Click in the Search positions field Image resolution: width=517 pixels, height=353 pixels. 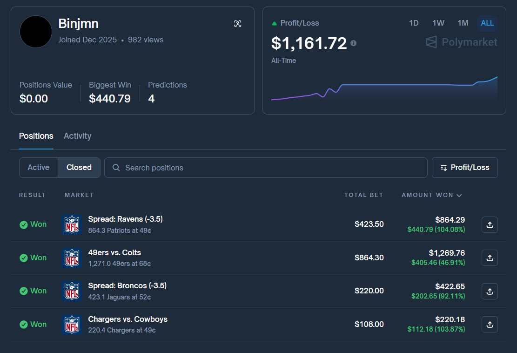tap(266, 168)
